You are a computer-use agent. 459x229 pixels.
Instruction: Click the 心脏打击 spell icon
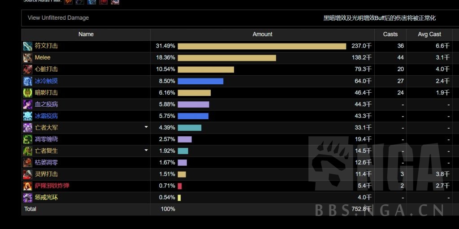tap(28, 69)
